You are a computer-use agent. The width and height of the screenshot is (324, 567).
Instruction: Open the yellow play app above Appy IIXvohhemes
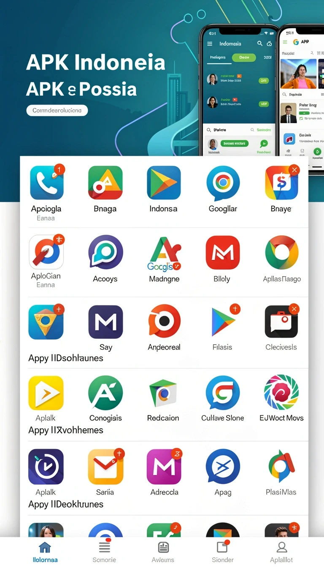pyautogui.click(x=46, y=393)
